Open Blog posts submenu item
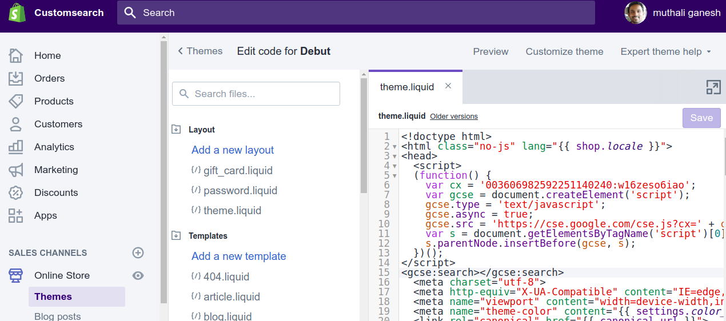 (x=57, y=316)
